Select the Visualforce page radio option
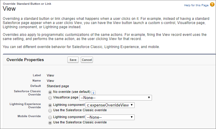The height and width of the screenshot is (129, 216). 50,98
